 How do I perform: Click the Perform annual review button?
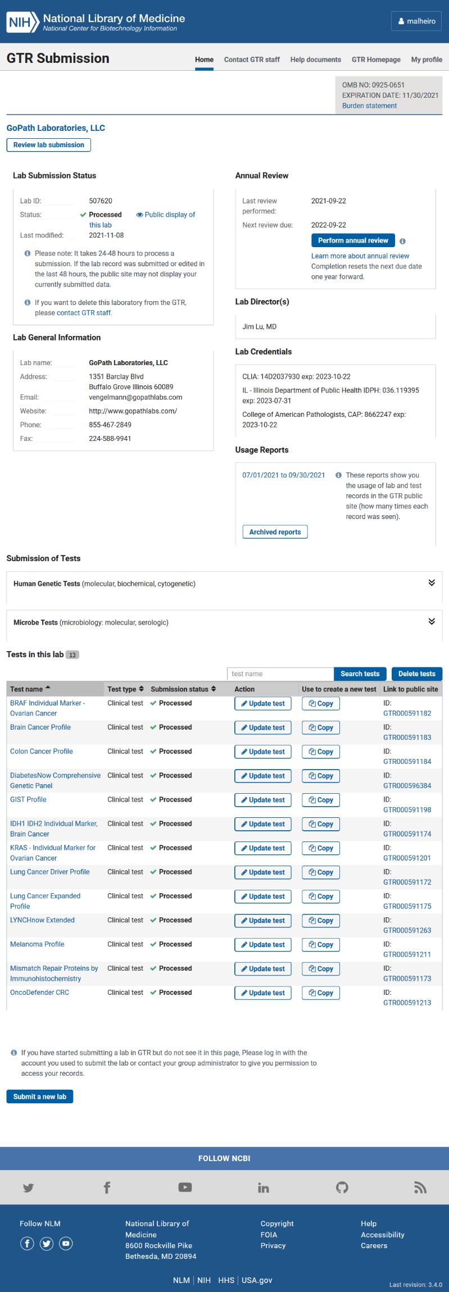353,240
